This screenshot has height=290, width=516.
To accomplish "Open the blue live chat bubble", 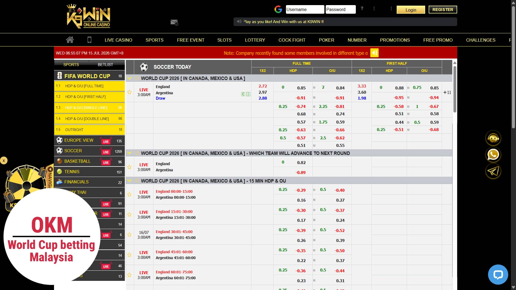I will pyautogui.click(x=498, y=274).
